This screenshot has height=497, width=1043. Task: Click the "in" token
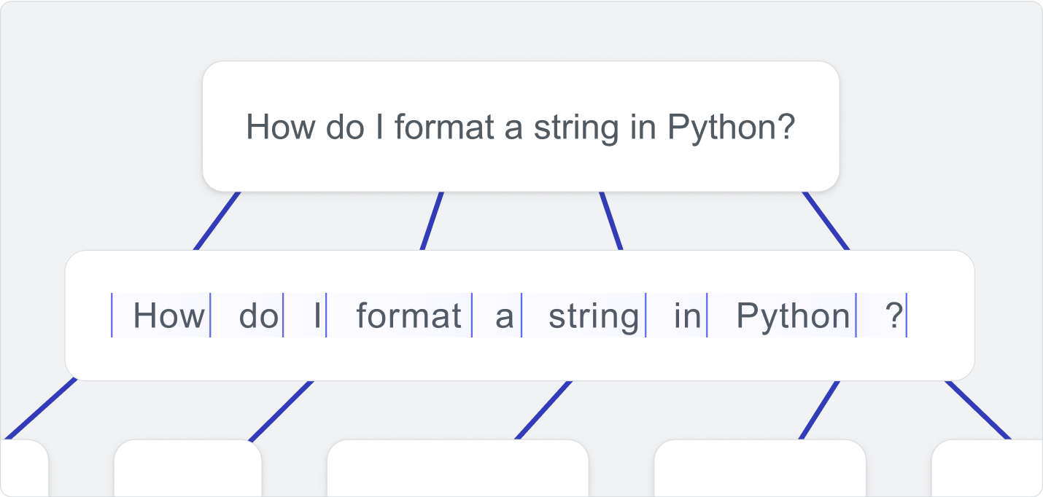677,316
